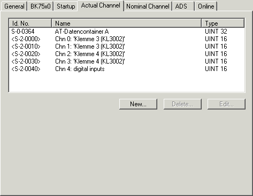Sort by the Id. No. column header
Image resolution: width=253 pixels, height=196 pixels.
(30, 23)
